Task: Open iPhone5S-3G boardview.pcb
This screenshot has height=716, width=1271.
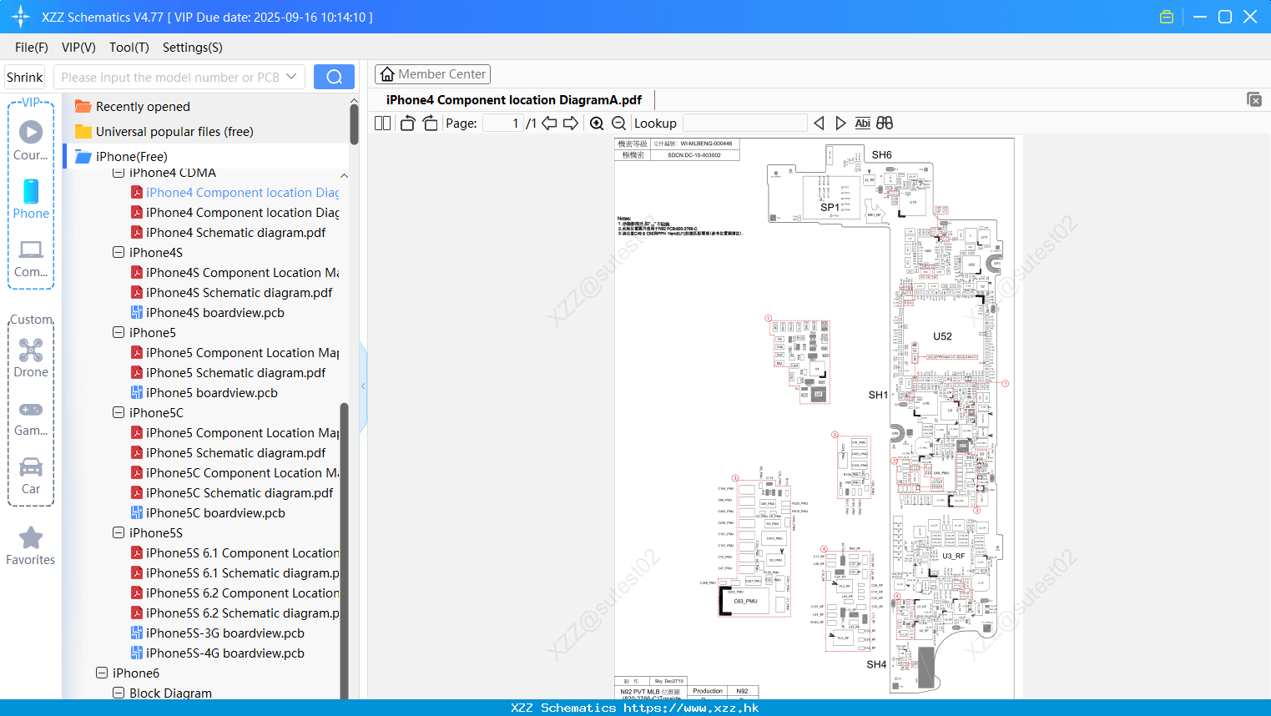Action: click(217, 633)
